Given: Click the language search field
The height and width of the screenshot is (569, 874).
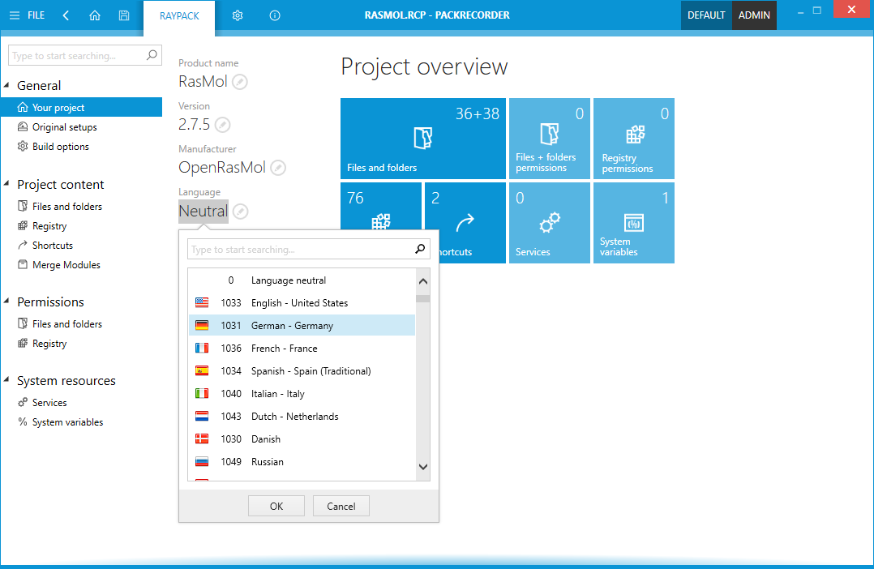Looking at the screenshot, I should click(300, 250).
